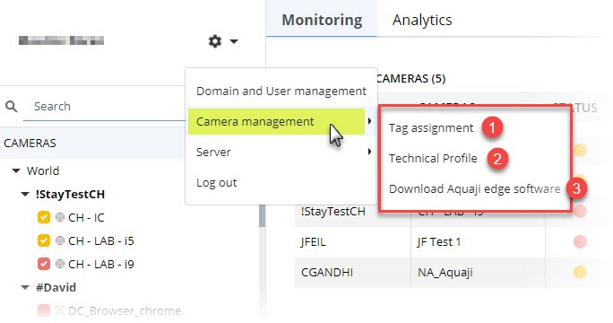This screenshot has height=323, width=613.
Task: Click the left panel scrollbar thumb
Action: tap(262, 215)
